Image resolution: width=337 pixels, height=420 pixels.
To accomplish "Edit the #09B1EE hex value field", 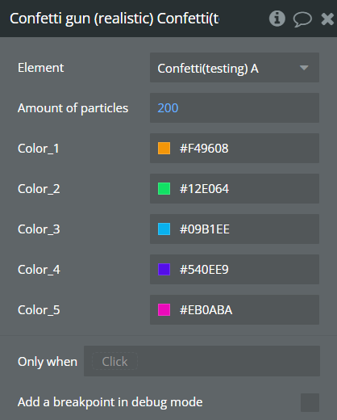I will 235,229.
